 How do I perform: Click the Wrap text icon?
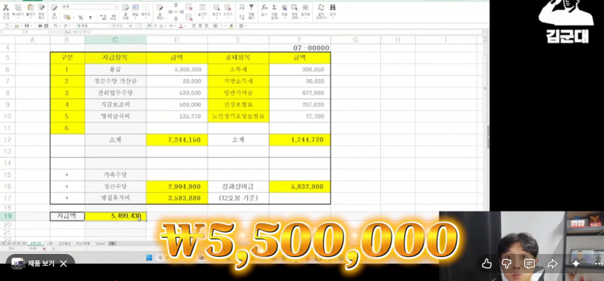tap(126, 8)
